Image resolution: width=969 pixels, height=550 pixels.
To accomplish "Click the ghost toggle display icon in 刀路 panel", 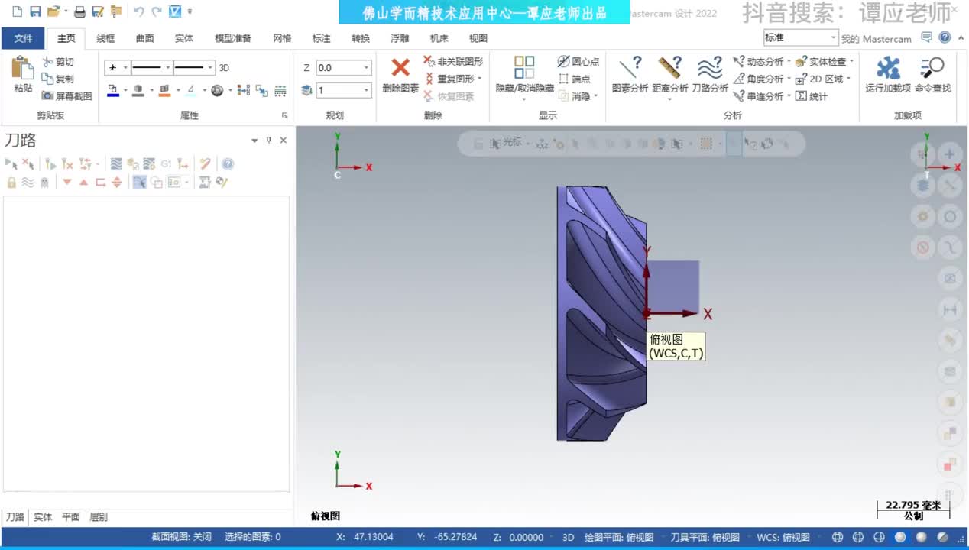I will point(44,183).
